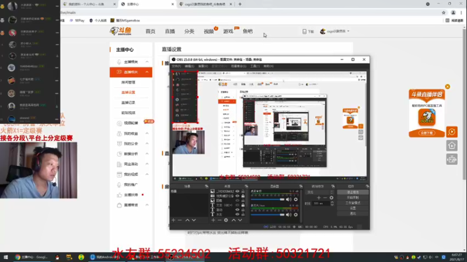Click the Douyu logo in the site header
467x262 pixels.
tap(121, 31)
